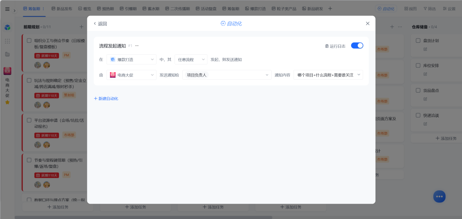Click 添加任务 at bottom of 前期规划
Screen dimensions: 462x219
click(x=58, y=207)
